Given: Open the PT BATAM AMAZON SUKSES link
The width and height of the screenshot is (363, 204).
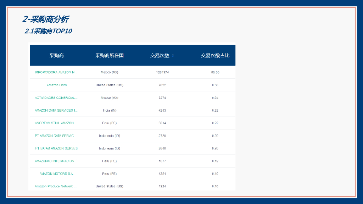Looking at the screenshot, I should pyautogui.click(x=56, y=148).
